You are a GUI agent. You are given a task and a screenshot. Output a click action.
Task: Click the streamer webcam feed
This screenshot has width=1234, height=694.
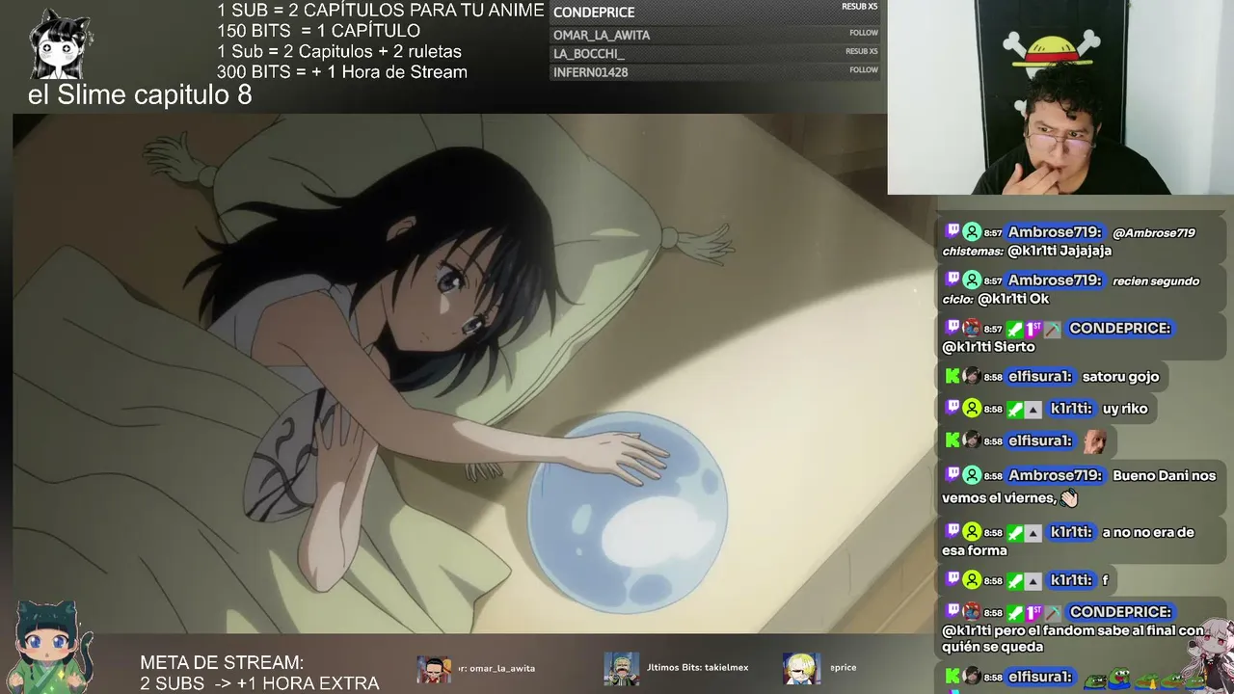[x=1060, y=97]
